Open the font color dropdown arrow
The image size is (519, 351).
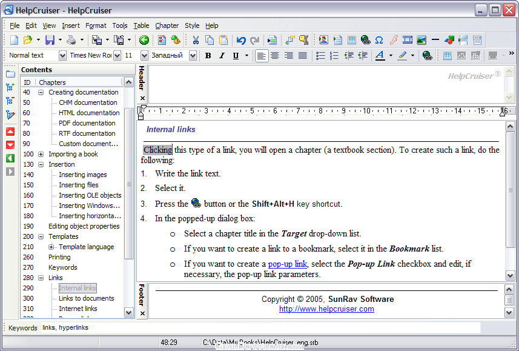click(x=391, y=56)
